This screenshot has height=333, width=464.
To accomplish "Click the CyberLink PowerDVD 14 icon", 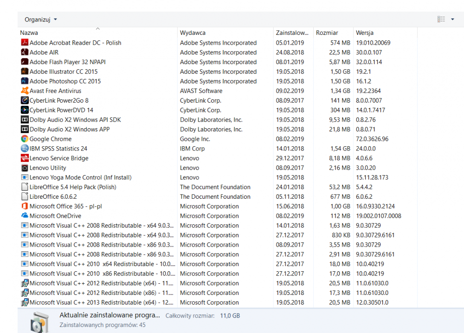I will (25, 110).
